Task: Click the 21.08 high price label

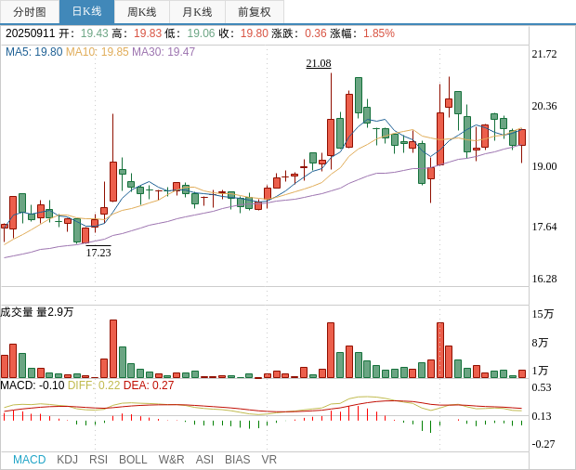Action: coord(319,63)
